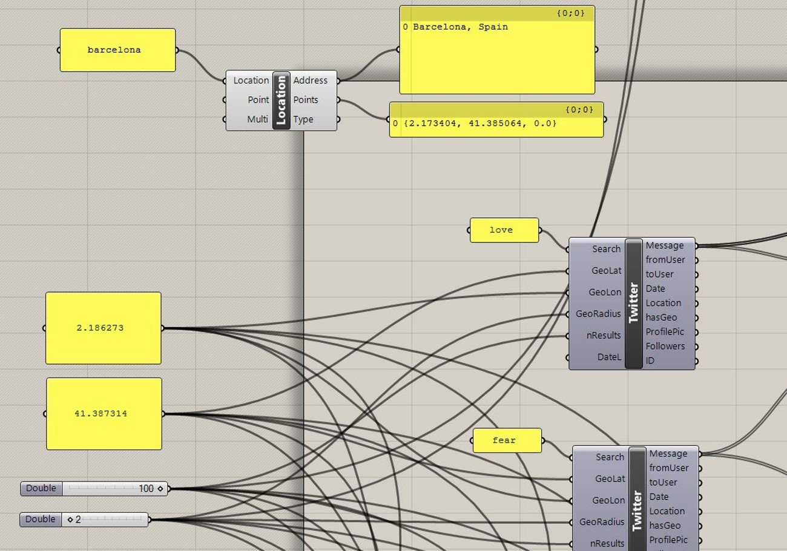The image size is (787, 551).
Task: Click the {0;0} path label of Barcelona, Spain panel
Action: 571,13
